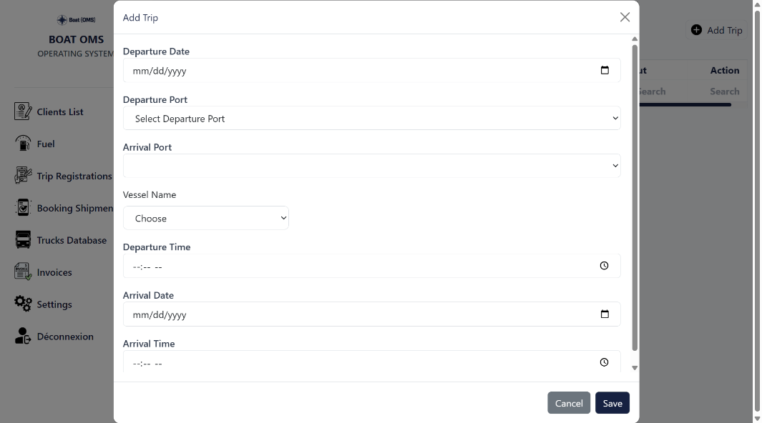The width and height of the screenshot is (762, 423).
Task: Focus the Departure Date input field
Action: pos(358,71)
